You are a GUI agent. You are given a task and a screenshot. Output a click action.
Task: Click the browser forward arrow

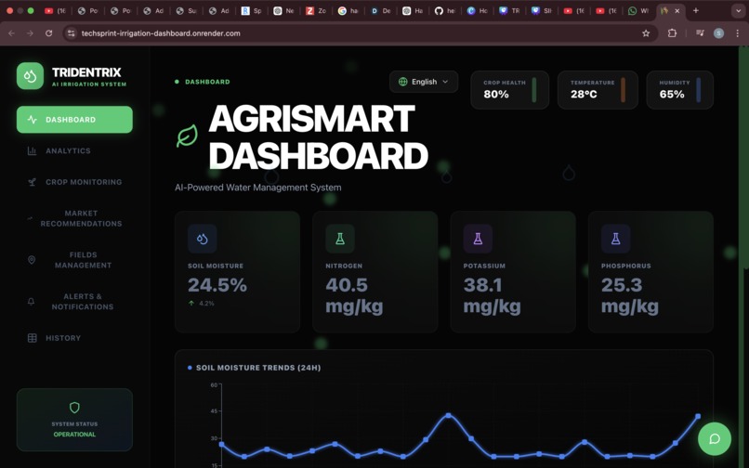pyautogui.click(x=30, y=33)
